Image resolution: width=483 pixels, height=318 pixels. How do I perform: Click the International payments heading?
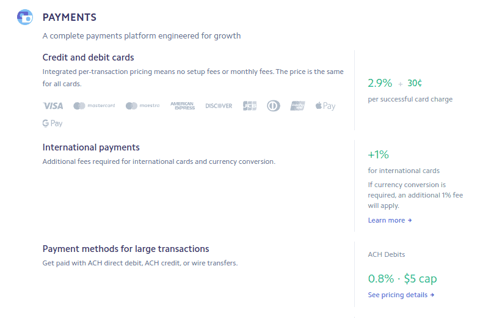tap(91, 147)
